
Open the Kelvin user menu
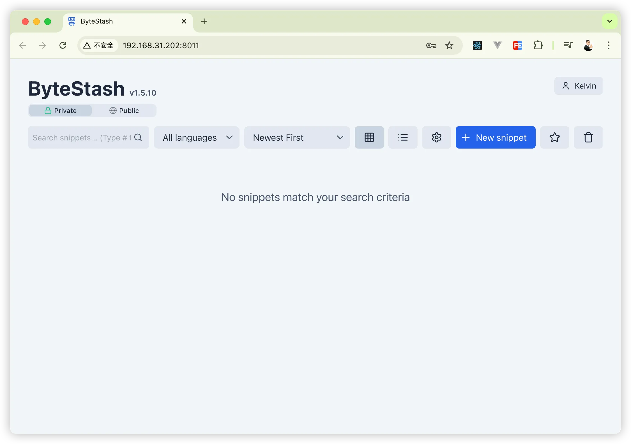[x=579, y=86]
